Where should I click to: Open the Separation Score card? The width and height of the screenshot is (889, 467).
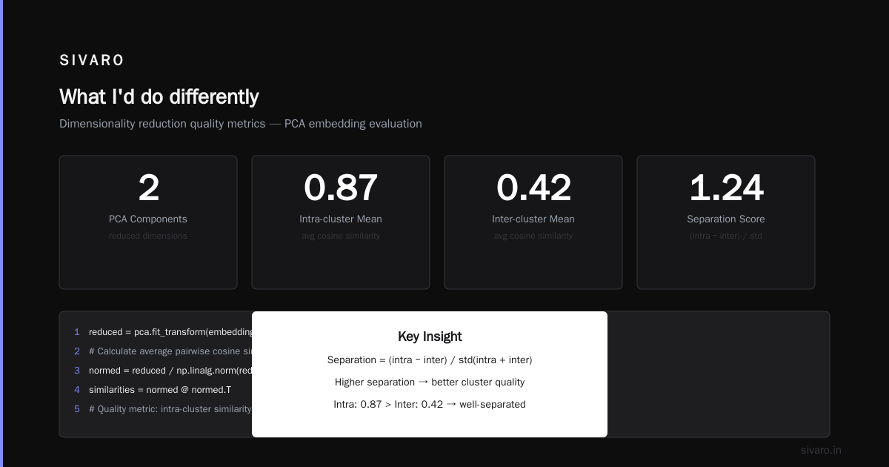tap(726, 222)
